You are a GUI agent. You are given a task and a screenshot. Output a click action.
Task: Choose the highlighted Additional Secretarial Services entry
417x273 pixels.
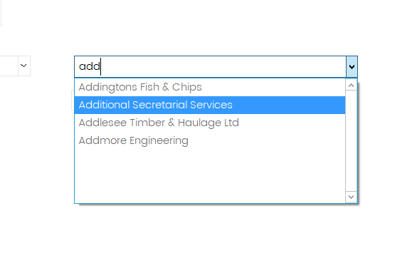coord(209,105)
